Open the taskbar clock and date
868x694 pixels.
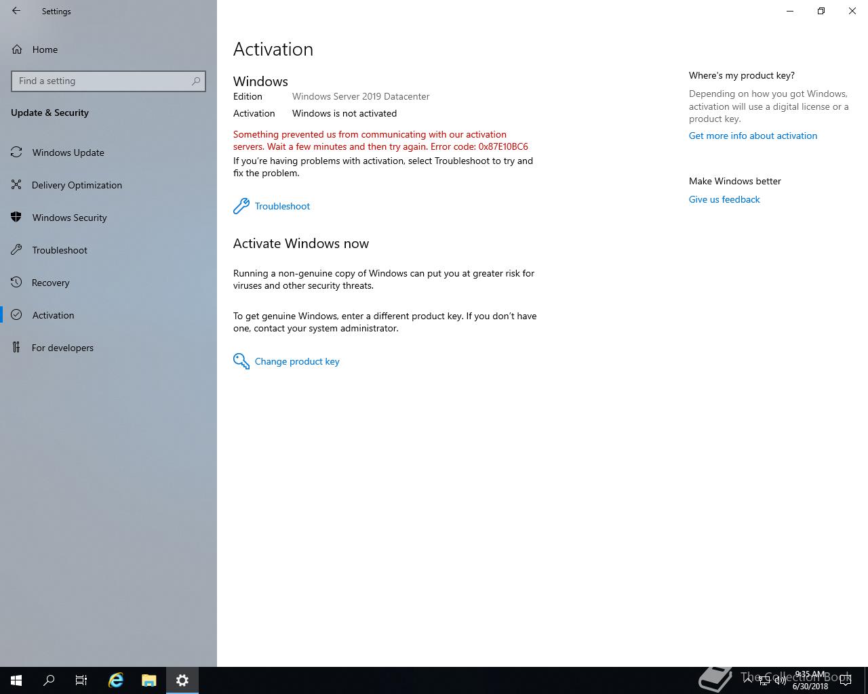coord(810,680)
